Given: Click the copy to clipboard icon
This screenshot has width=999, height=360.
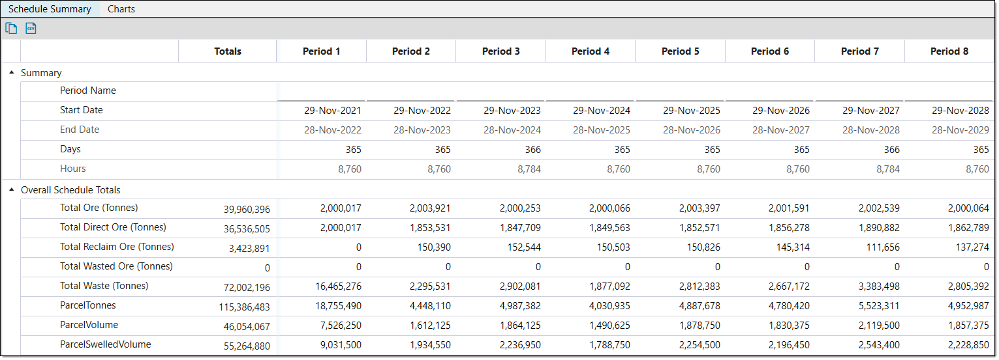Looking at the screenshot, I should (x=11, y=28).
